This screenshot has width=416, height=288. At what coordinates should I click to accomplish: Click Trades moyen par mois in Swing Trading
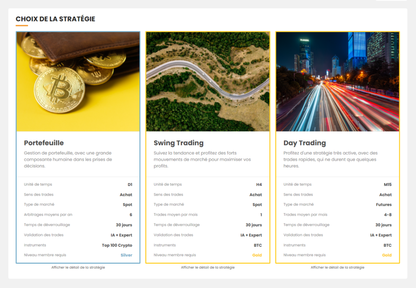tap(175, 214)
